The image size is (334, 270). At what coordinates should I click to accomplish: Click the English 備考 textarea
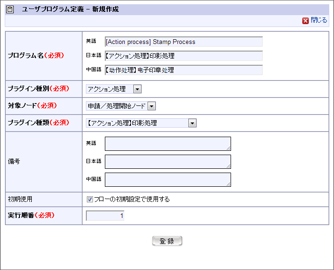pyautogui.click(x=167, y=144)
